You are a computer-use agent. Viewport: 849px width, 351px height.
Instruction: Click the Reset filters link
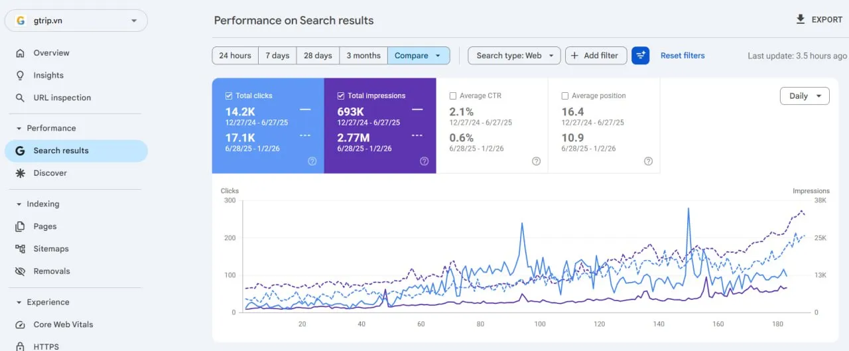click(x=683, y=56)
